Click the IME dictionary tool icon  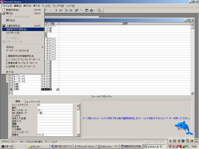(x=183, y=141)
